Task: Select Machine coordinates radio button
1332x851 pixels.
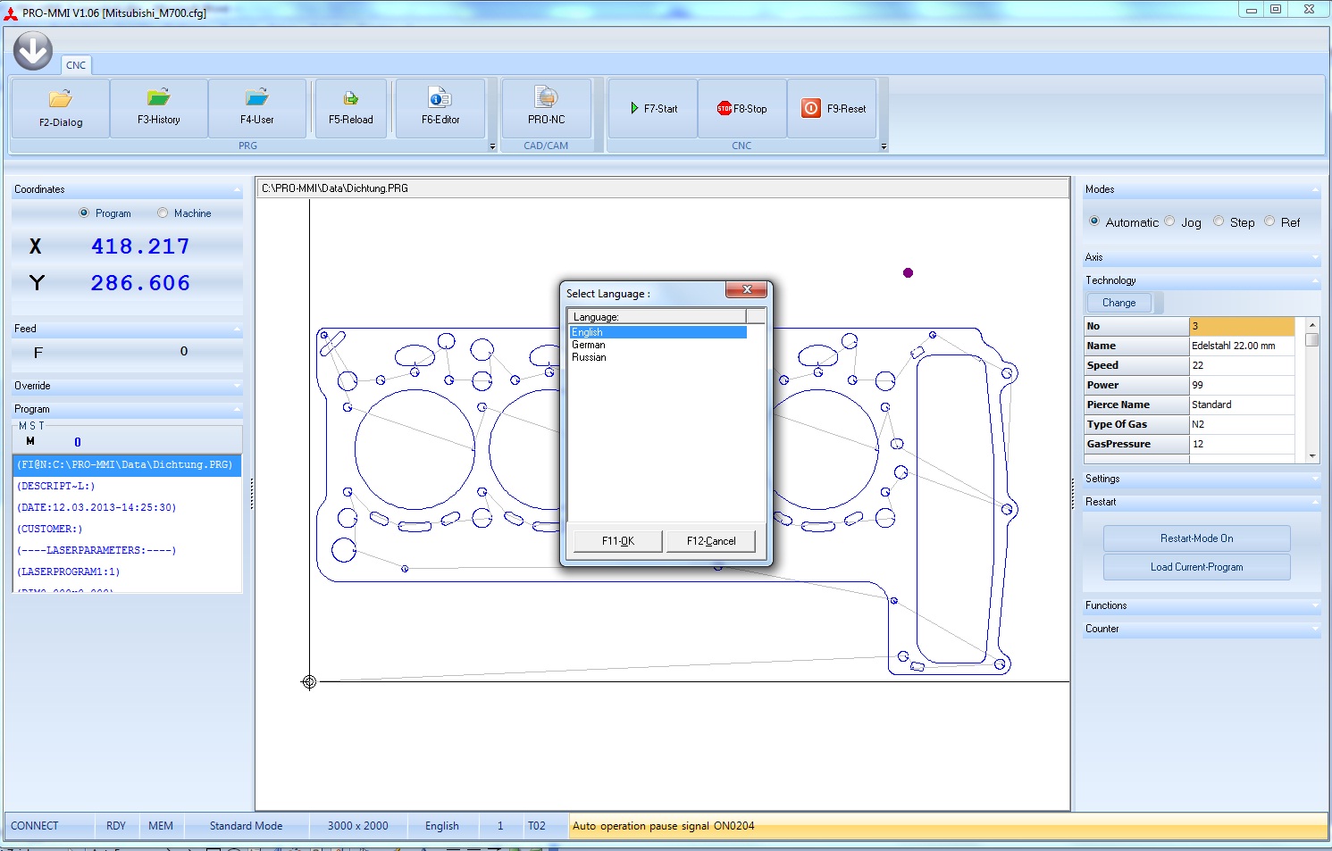Action: click(163, 213)
